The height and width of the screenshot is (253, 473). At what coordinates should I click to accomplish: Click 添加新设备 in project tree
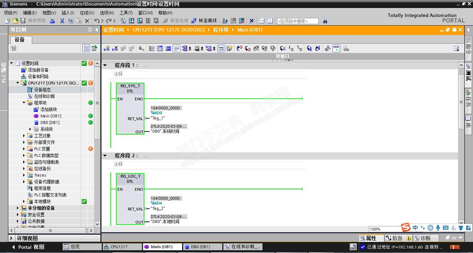(38, 70)
